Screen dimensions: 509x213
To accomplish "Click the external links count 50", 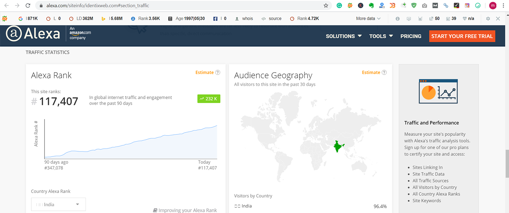I will click(434, 19).
